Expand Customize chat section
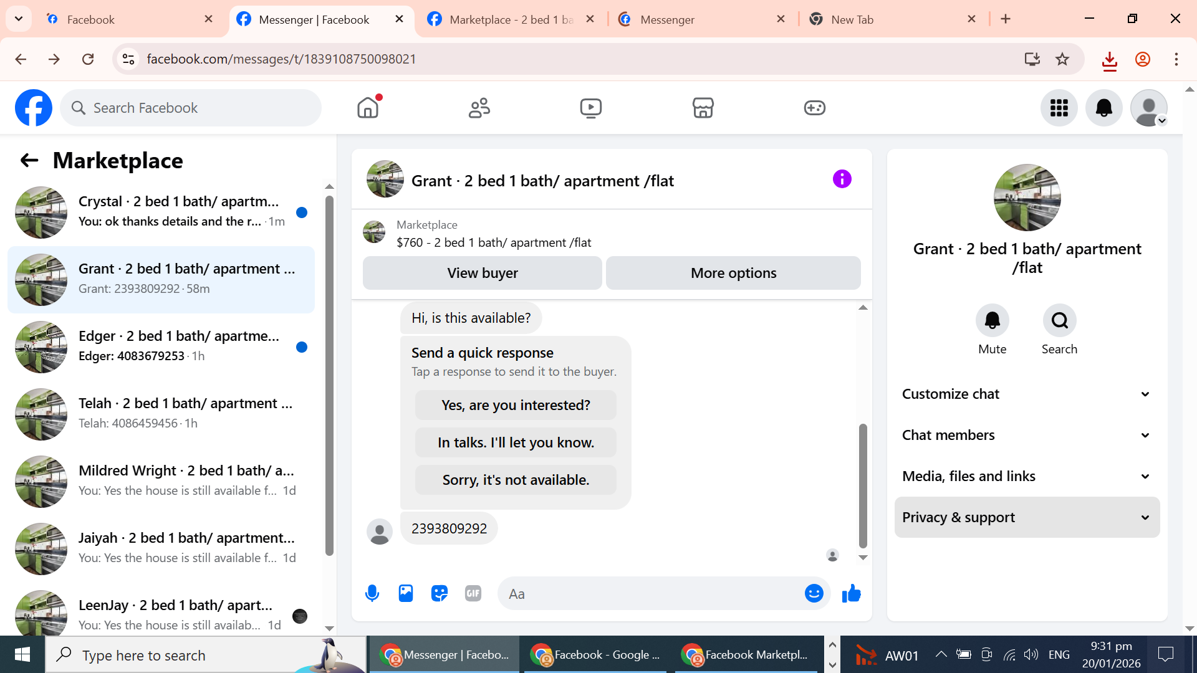1197x673 pixels. click(x=1027, y=394)
